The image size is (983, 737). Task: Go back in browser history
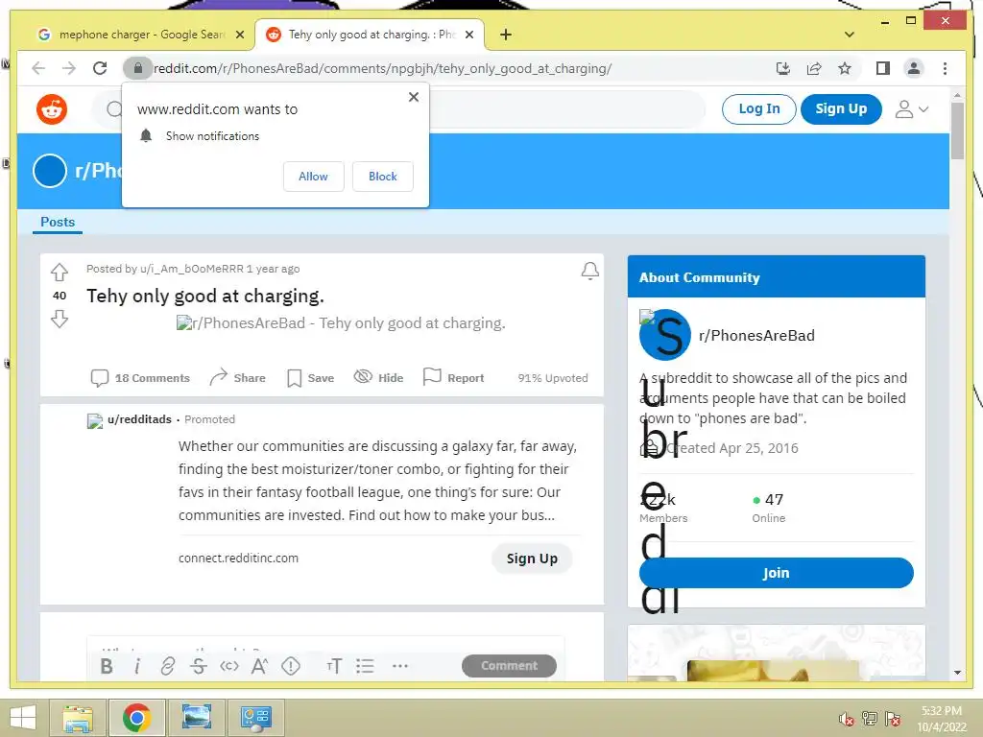38,68
